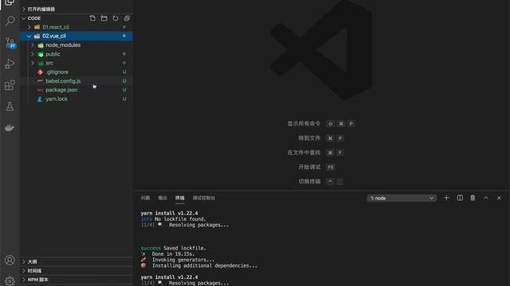Click the 'success Saved lockfile.' terminal line
Screen dimensions: 510x286
[x=173, y=248]
